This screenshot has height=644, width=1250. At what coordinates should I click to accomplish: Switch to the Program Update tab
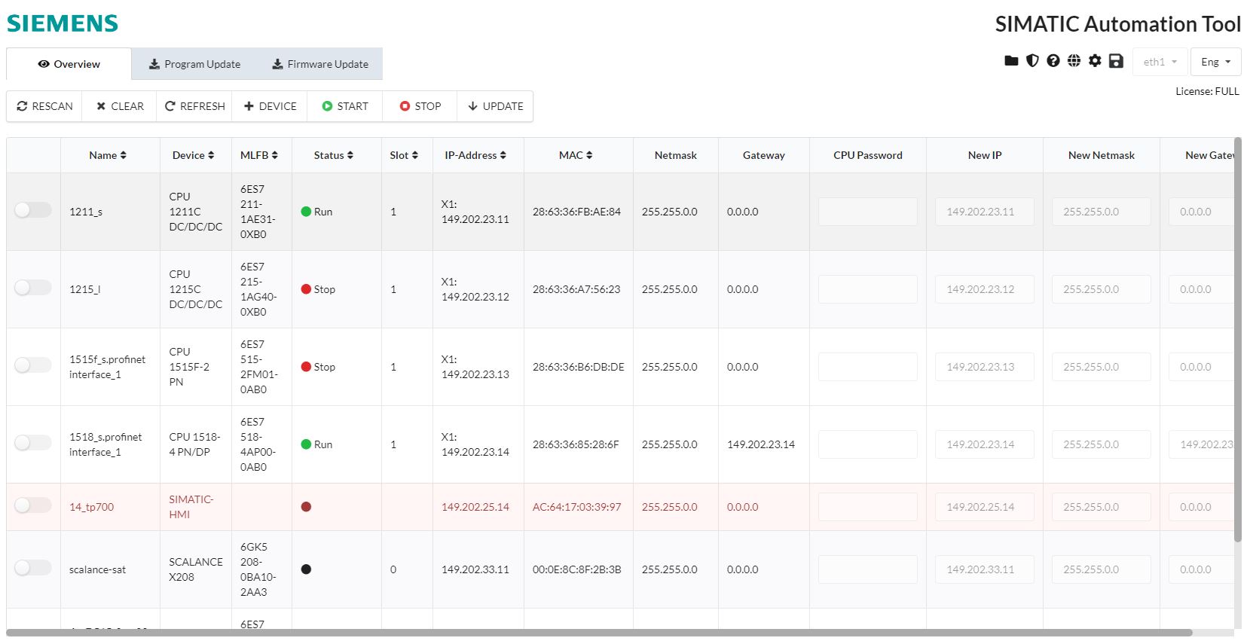point(194,64)
